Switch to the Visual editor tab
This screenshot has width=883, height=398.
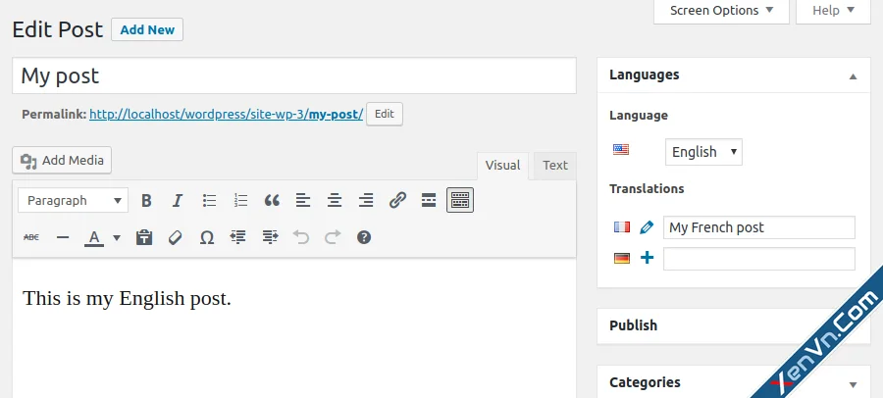pos(502,166)
